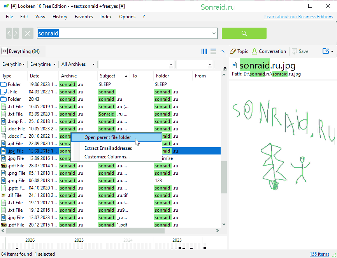337x258 pixels.
Task: Go back with the left arrow button
Action: coord(9,33)
